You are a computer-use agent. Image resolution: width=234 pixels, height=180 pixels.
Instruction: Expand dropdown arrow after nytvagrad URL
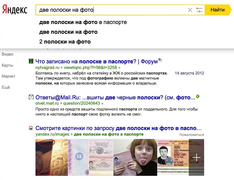click(119, 68)
